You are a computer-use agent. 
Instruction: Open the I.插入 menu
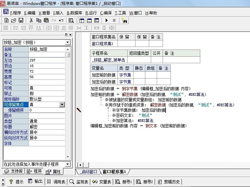pyautogui.click(x=58, y=13)
